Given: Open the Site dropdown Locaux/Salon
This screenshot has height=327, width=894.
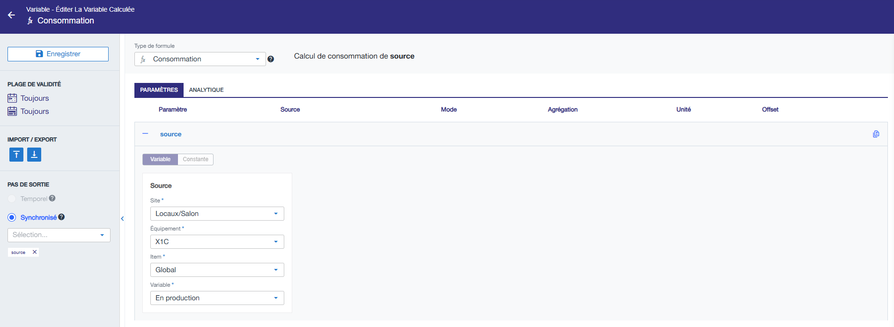Looking at the screenshot, I should (x=217, y=214).
